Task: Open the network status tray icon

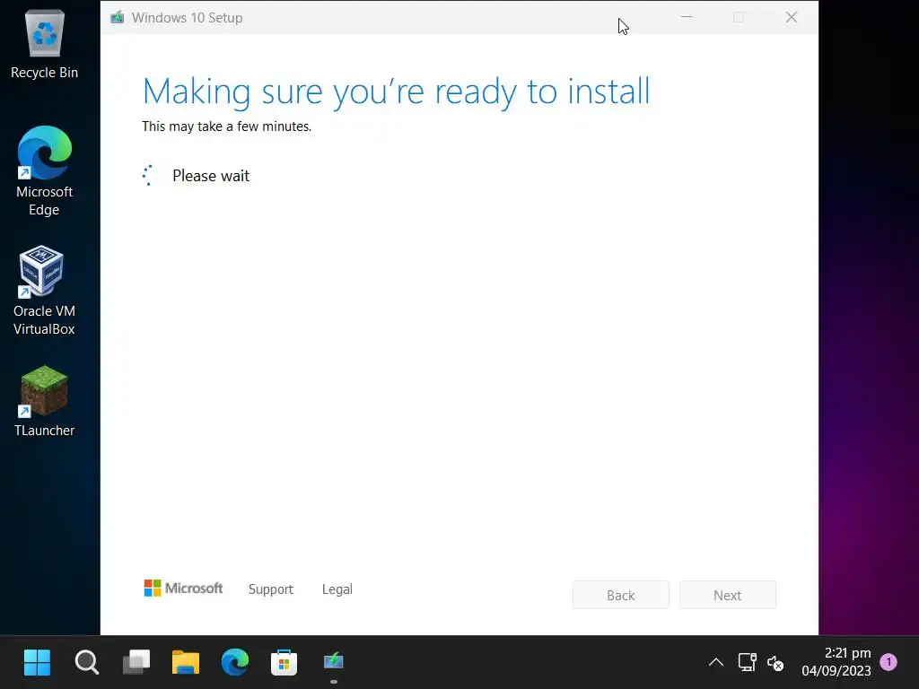Action: pos(748,663)
